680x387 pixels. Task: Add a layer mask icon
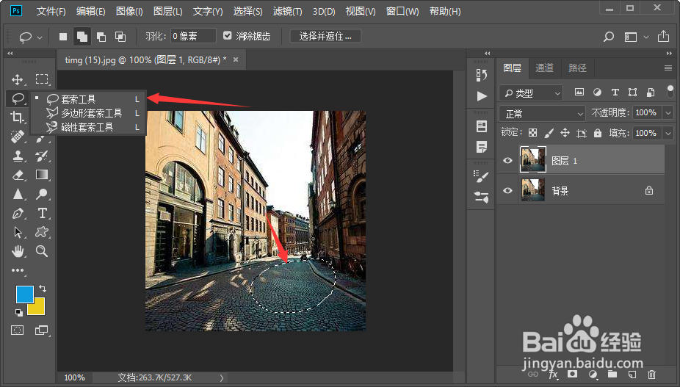point(573,374)
